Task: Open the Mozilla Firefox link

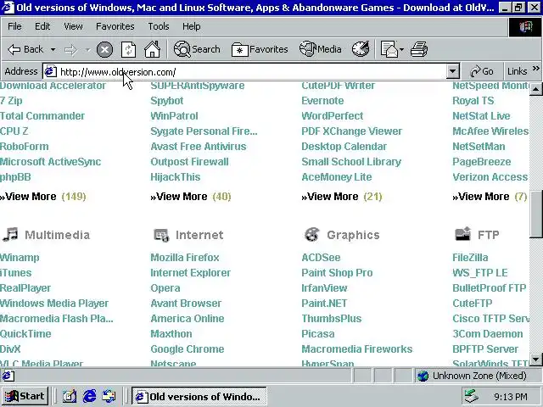Action: coord(185,258)
